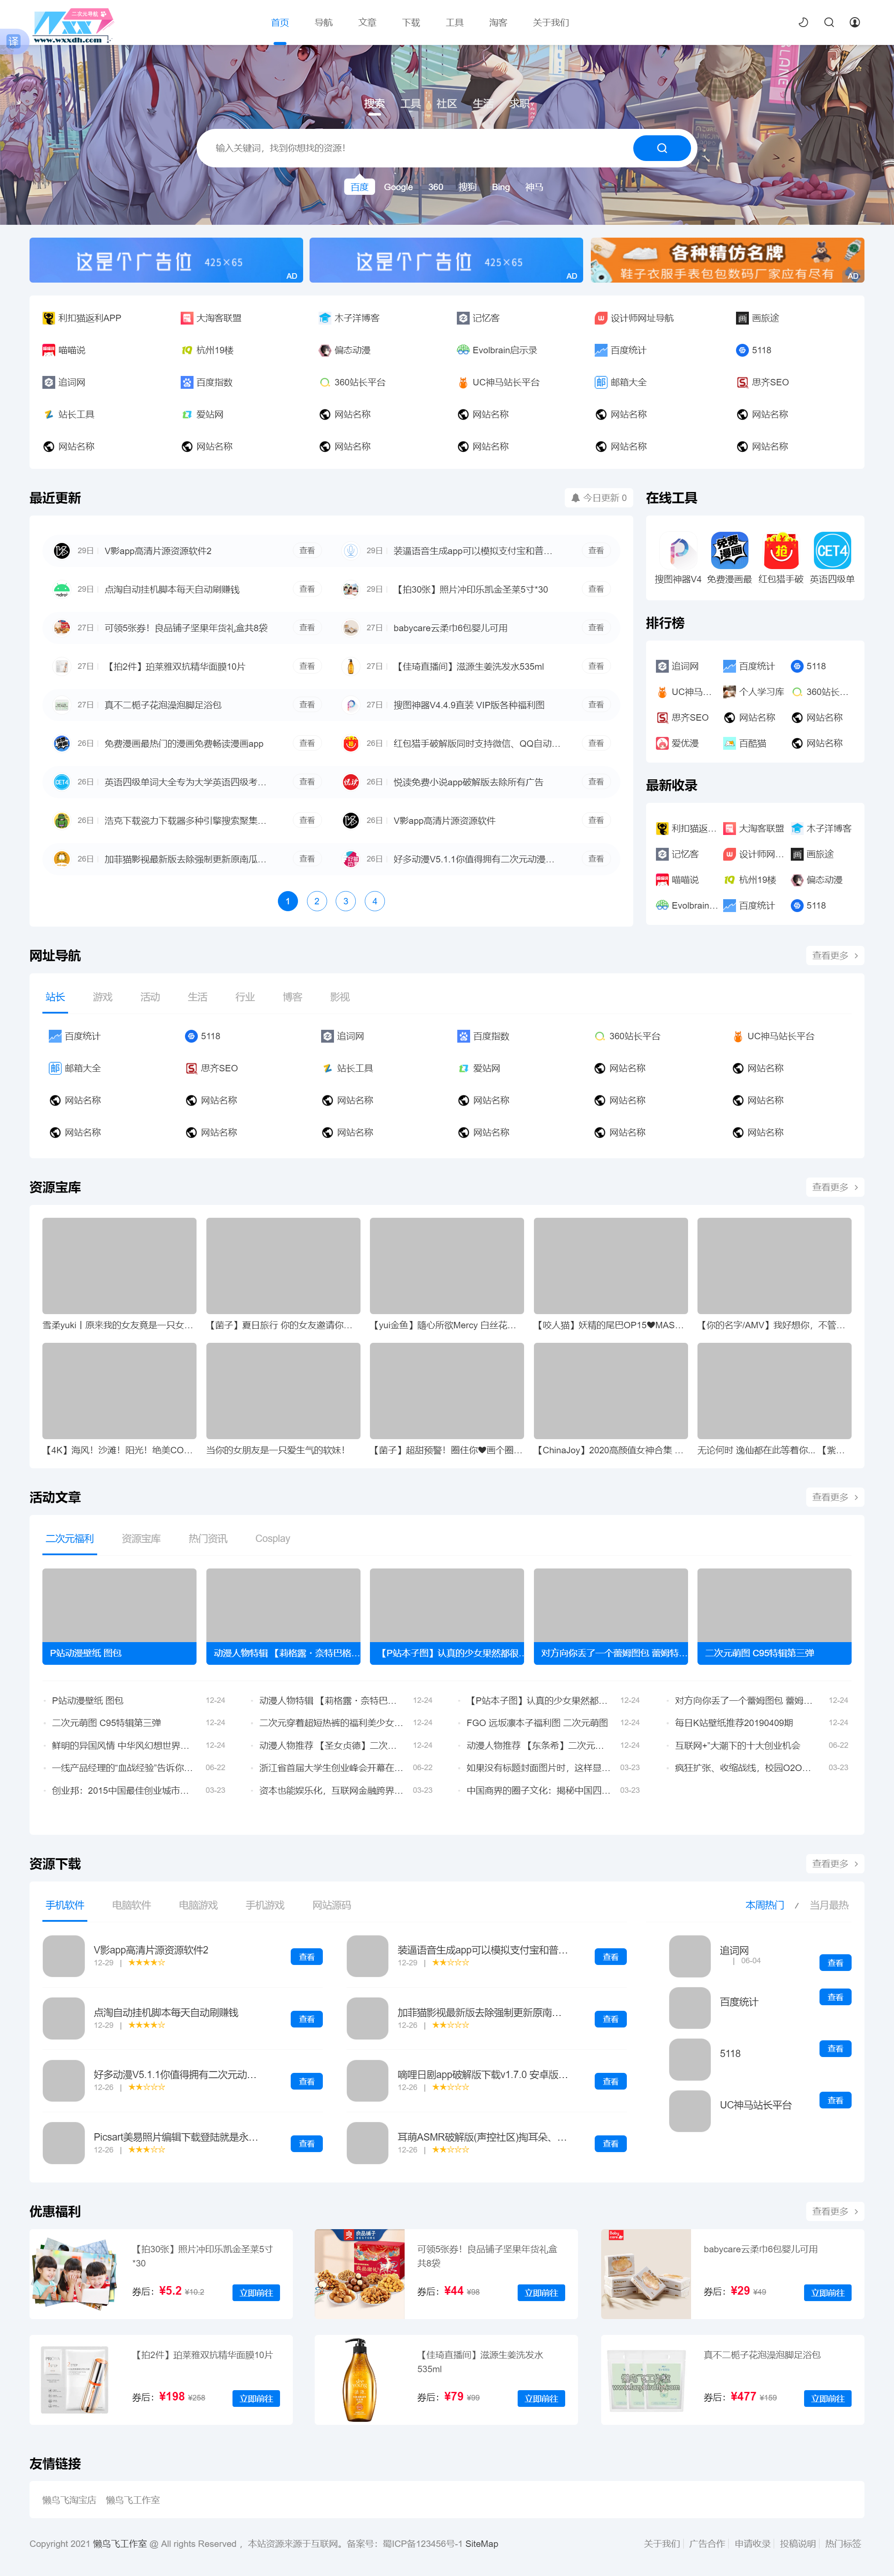The height and width of the screenshot is (2576, 894).
Task: Open the user account icon in header
Action: point(855,22)
